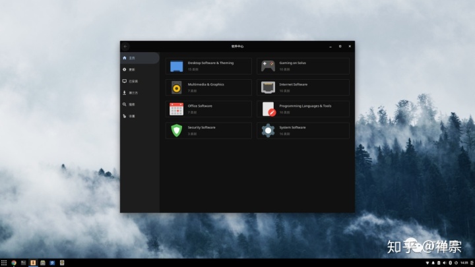Open the Bluetooth tray icon
The height and width of the screenshot is (267, 475).
[x=450, y=263]
